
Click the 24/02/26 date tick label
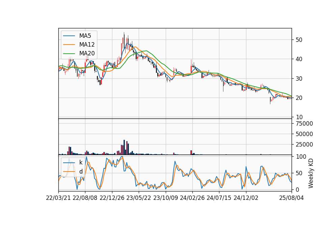pyautogui.click(x=192, y=198)
